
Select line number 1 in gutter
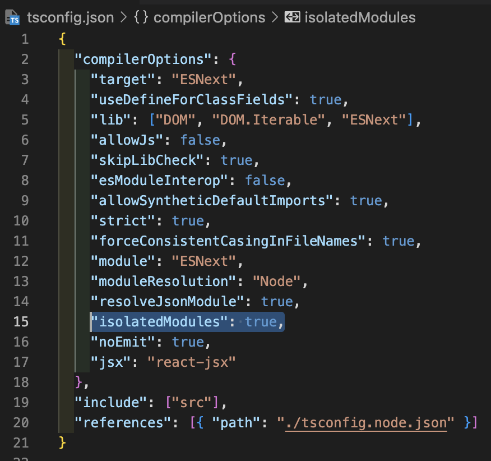click(x=24, y=39)
